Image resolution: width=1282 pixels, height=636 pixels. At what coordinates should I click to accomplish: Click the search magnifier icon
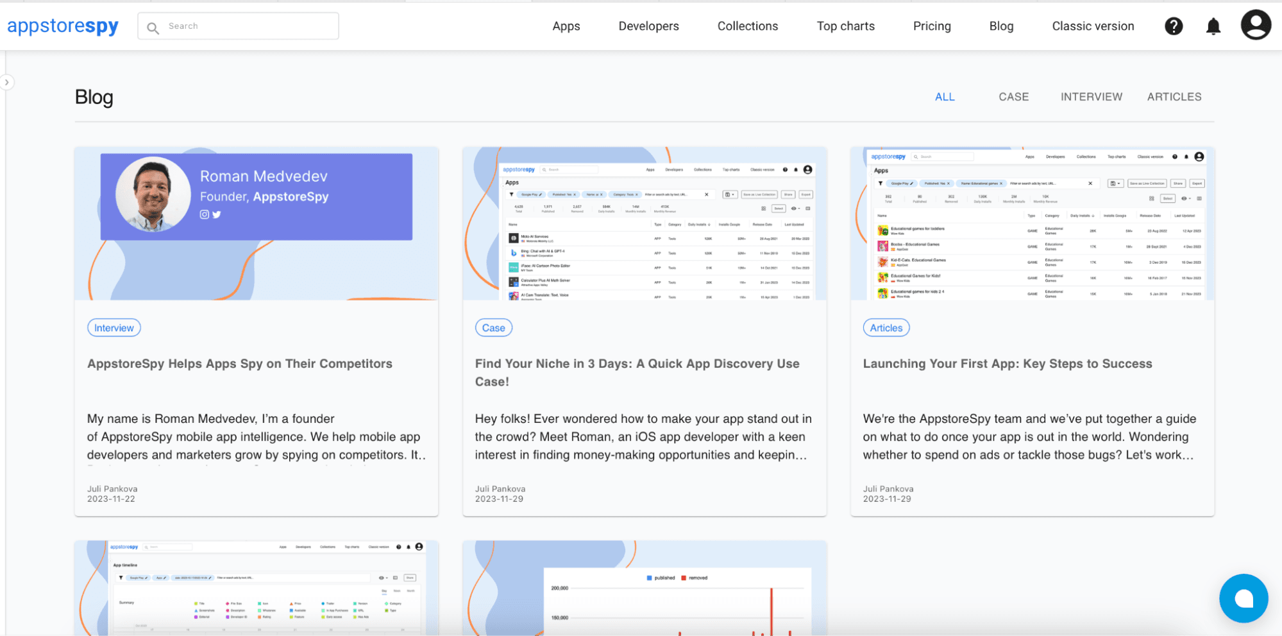[153, 28]
